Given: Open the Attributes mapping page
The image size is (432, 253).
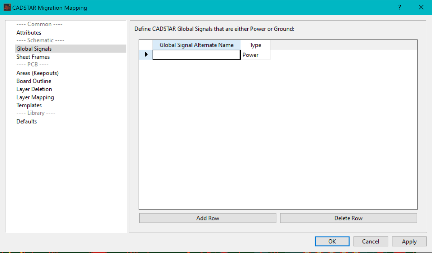Looking at the screenshot, I should point(29,33).
